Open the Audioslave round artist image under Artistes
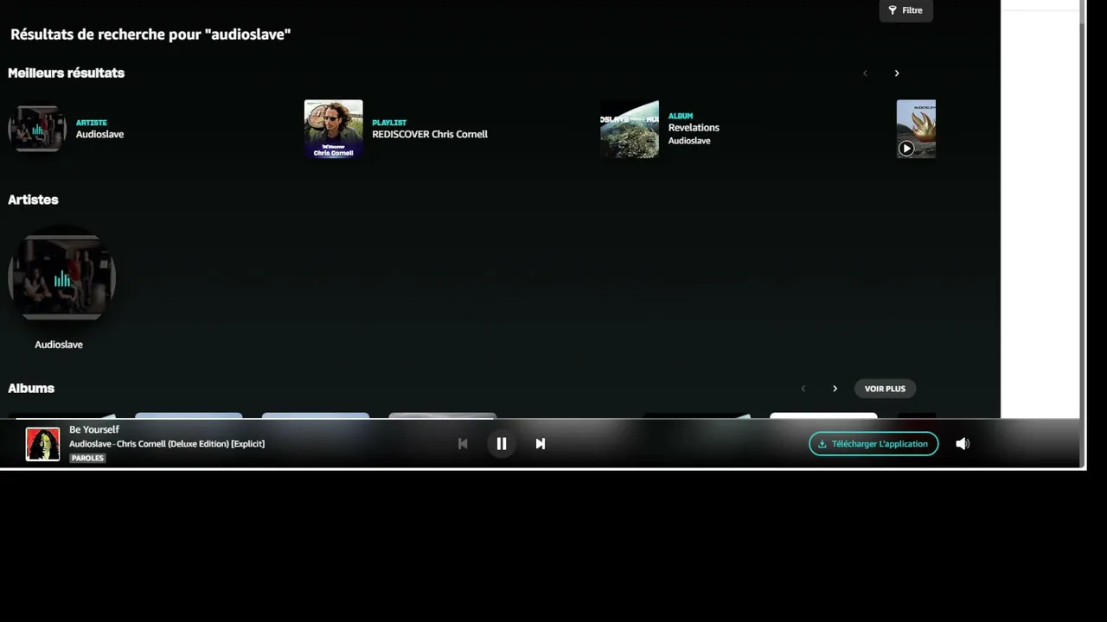Image resolution: width=1107 pixels, height=622 pixels. click(61, 278)
